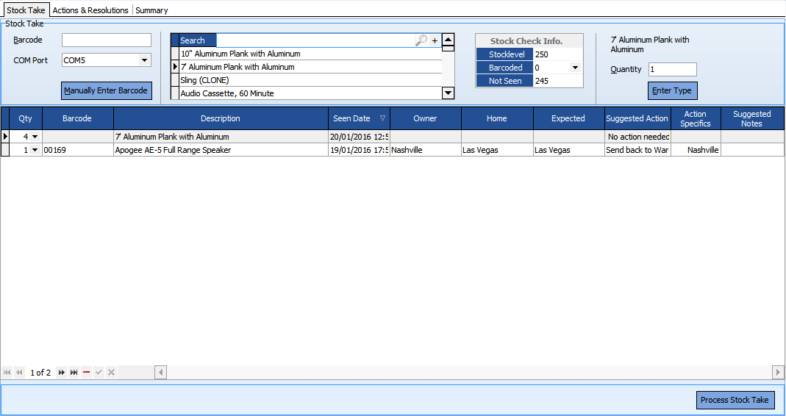
Task: Select 10" Aluminum Plank with Aluminum item
Action: tap(311, 54)
